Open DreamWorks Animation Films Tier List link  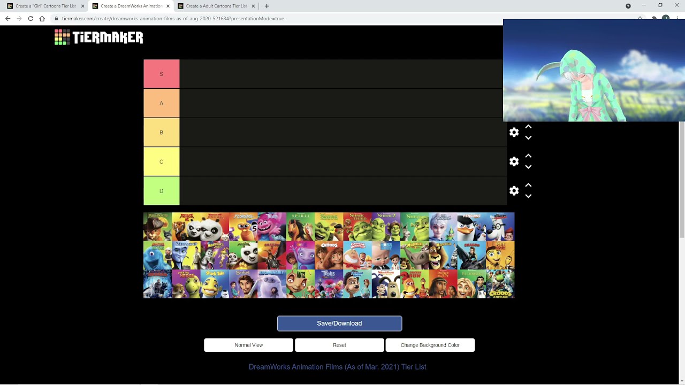[x=337, y=367]
